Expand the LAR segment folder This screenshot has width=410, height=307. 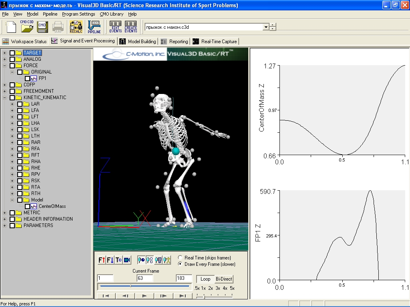[x=12, y=104]
